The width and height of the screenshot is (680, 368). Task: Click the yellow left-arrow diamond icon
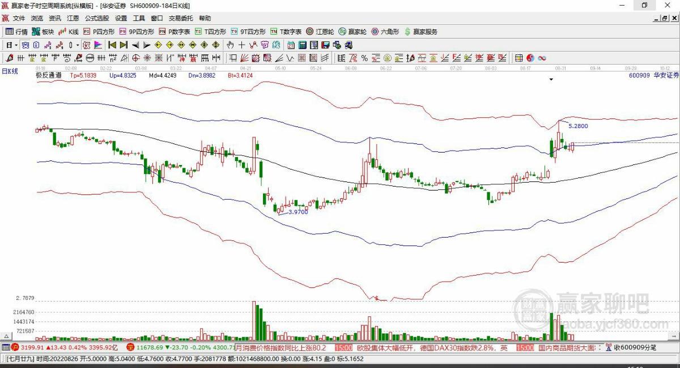(158, 45)
